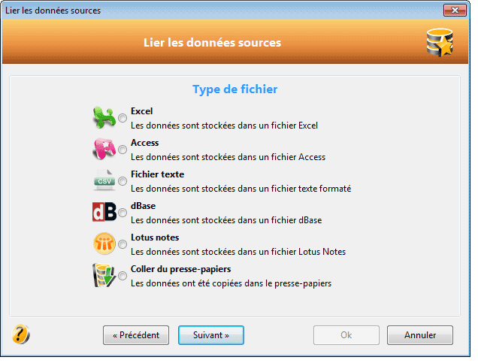This screenshot has height=363, width=478.
Task: Click the red dBase logo icon
Action: tap(104, 212)
